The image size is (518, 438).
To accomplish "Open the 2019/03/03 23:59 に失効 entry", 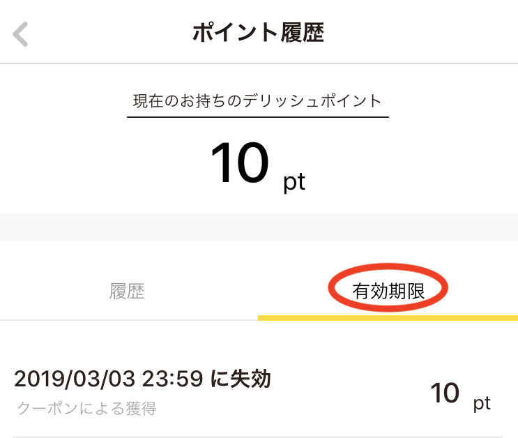I will tap(258, 393).
